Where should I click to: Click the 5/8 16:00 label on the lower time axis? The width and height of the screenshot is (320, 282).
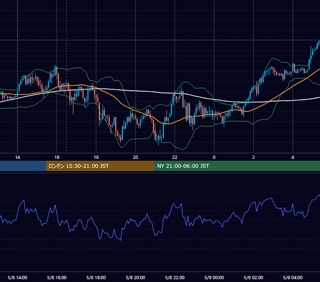(x=57, y=277)
